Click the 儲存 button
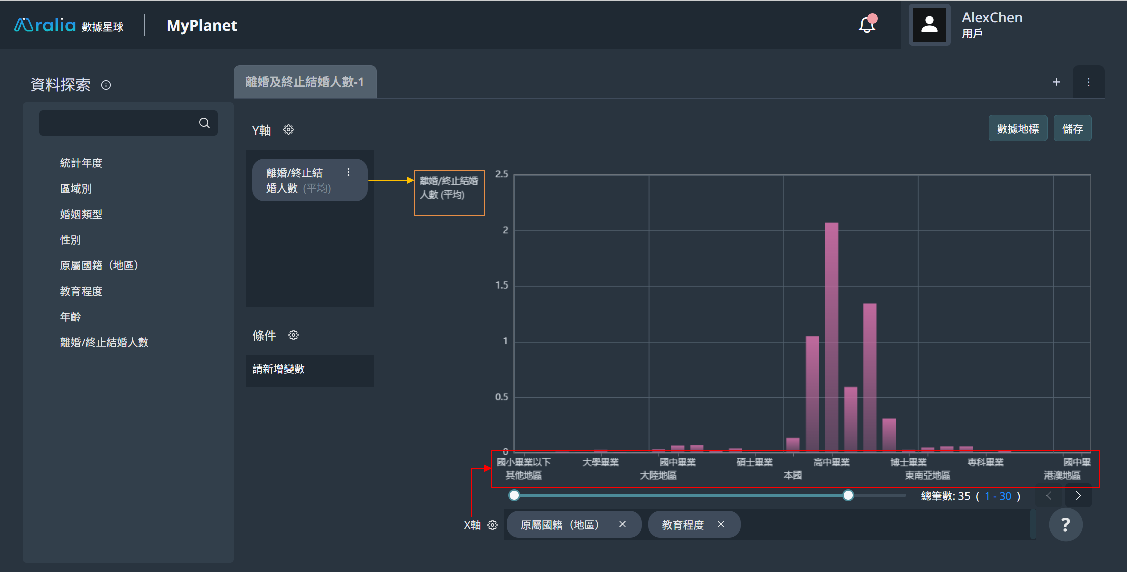This screenshot has width=1127, height=572. tap(1072, 129)
